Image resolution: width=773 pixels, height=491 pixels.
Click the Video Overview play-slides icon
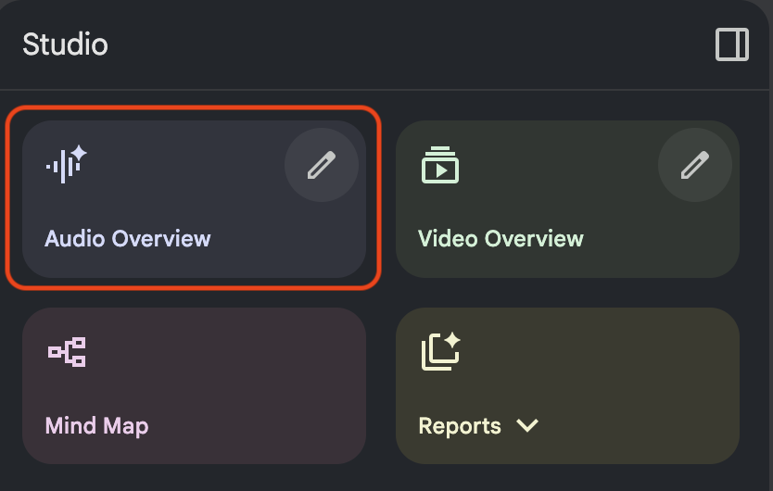440,165
